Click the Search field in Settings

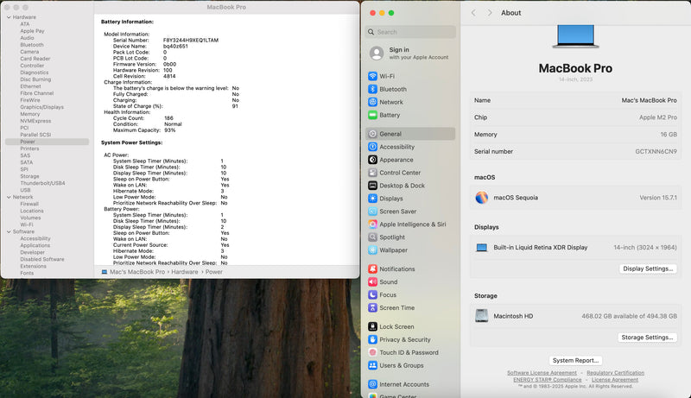[x=413, y=32]
